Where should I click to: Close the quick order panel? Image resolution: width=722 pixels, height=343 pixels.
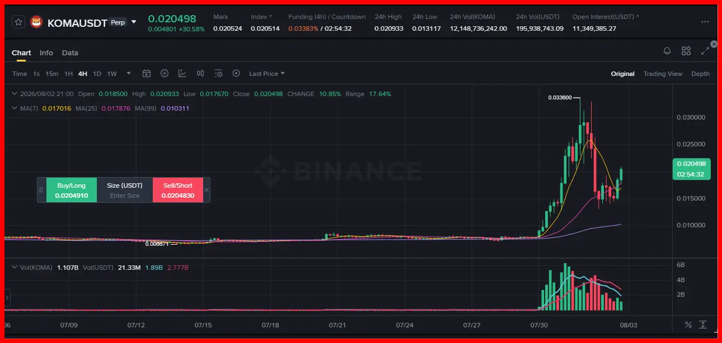click(207, 190)
